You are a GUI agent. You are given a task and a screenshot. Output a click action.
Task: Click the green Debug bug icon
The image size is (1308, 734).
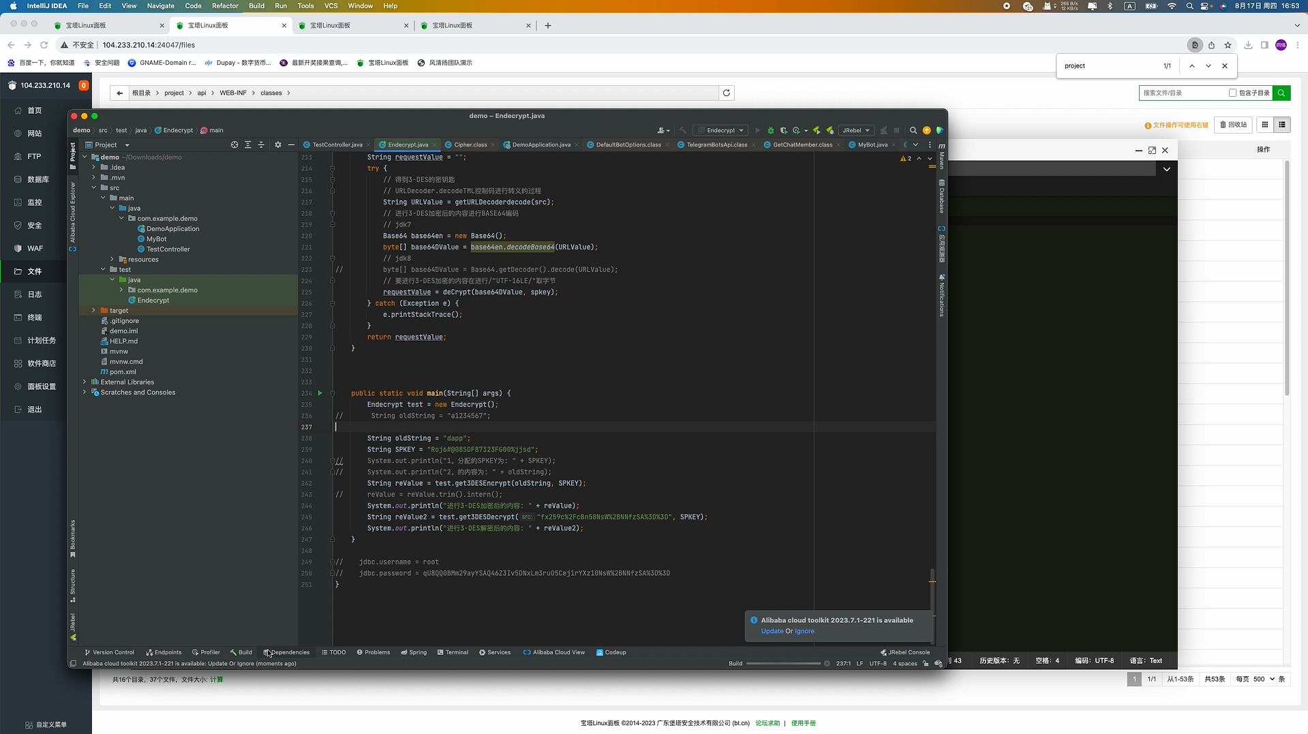click(770, 131)
